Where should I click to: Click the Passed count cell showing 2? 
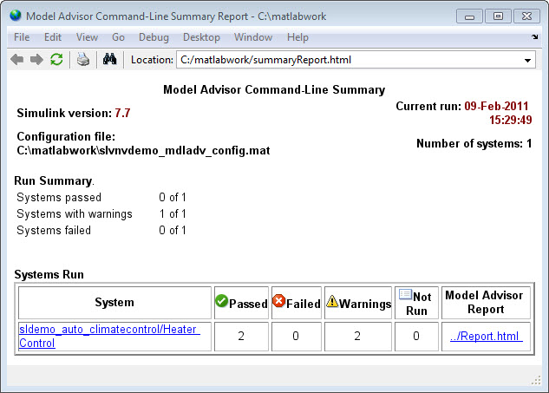click(x=241, y=337)
